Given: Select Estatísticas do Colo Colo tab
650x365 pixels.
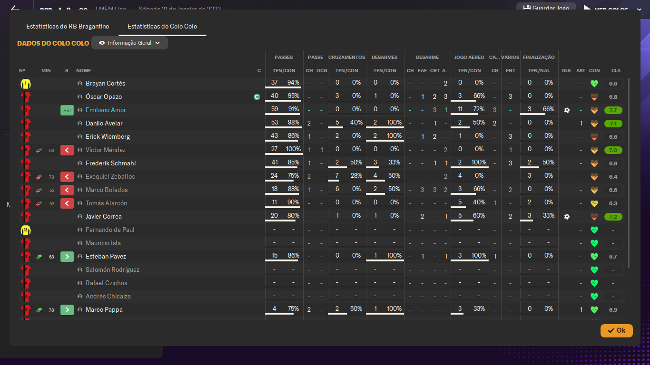Looking at the screenshot, I should (162, 27).
